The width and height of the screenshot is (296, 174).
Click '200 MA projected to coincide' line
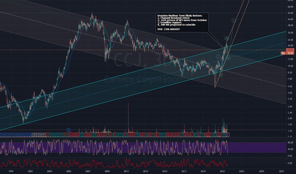pos(178,25)
